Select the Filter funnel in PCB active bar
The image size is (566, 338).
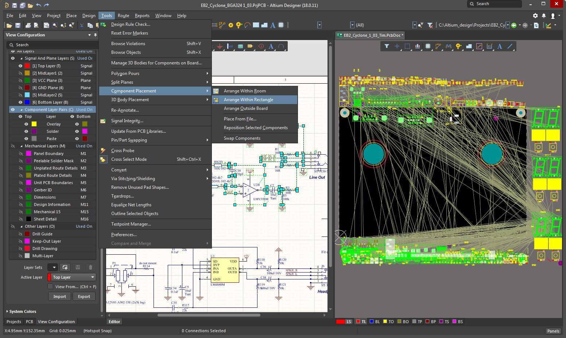pos(387,46)
